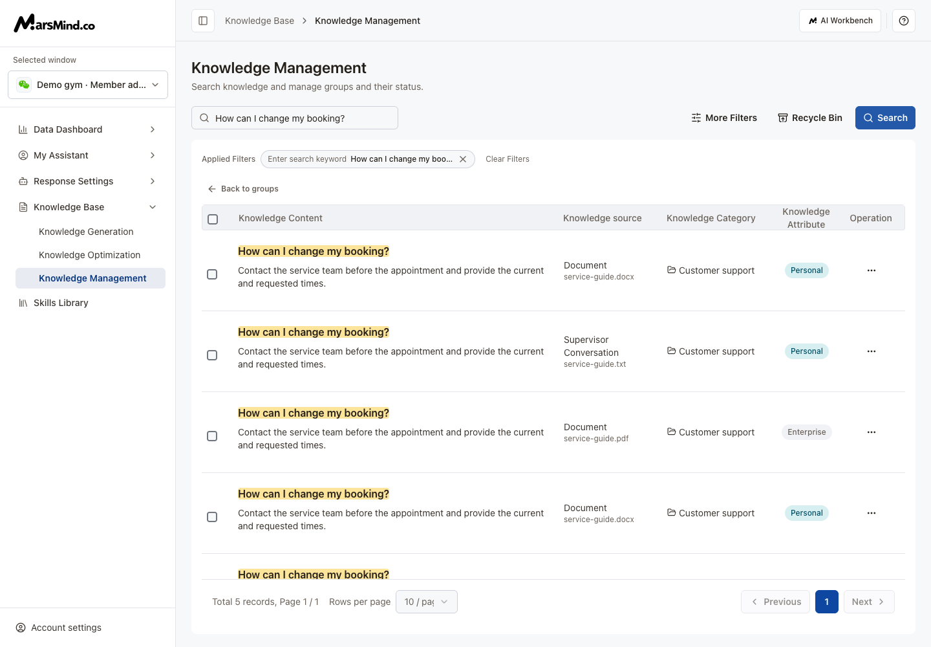Open More Filters
The width and height of the screenshot is (931, 647).
tap(724, 118)
